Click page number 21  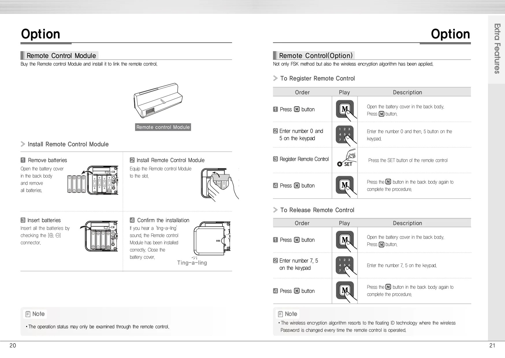[x=492, y=346]
